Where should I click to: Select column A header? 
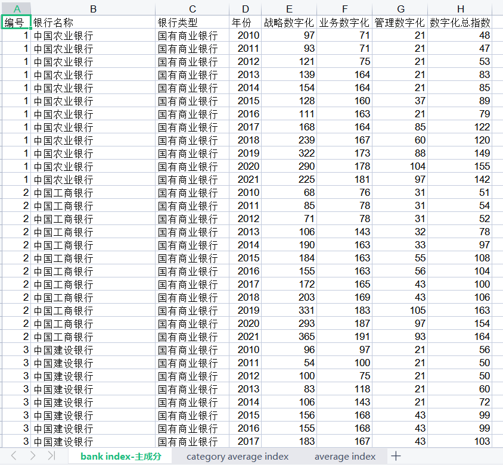[x=16, y=8]
